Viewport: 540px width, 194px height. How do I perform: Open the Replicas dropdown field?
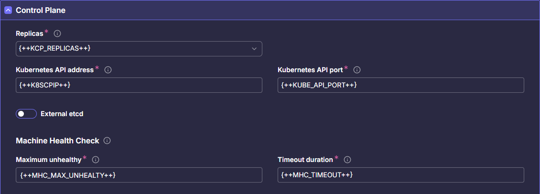[134, 49]
